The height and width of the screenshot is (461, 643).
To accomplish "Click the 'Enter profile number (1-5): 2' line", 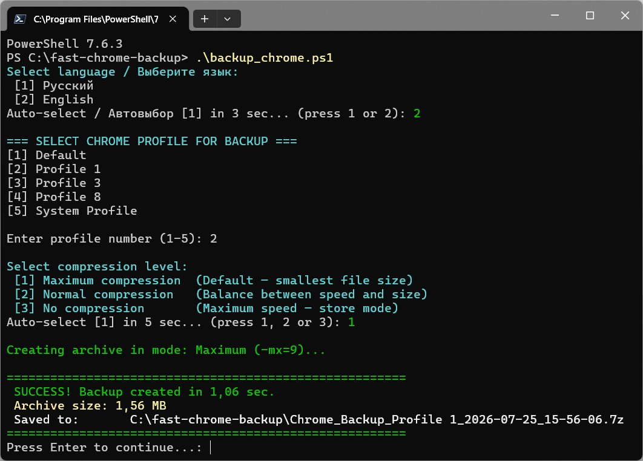I will 112,239.
